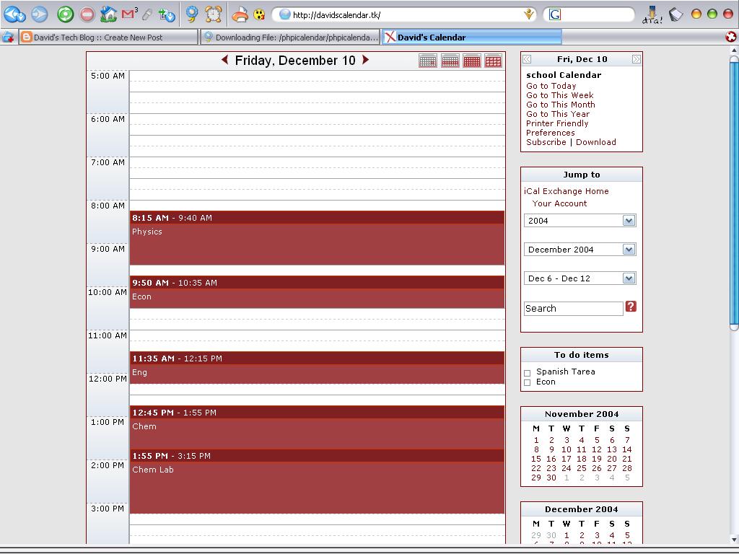Check the Econ to-do checkbox
The height and width of the screenshot is (554, 739).
528,382
